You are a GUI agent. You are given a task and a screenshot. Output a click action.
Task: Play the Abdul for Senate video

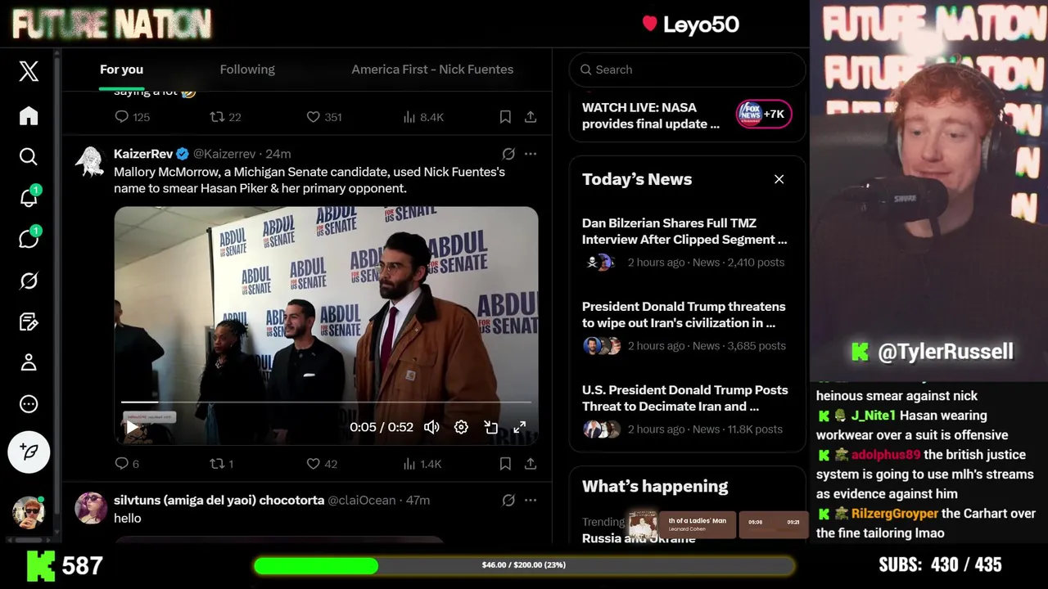coord(133,427)
